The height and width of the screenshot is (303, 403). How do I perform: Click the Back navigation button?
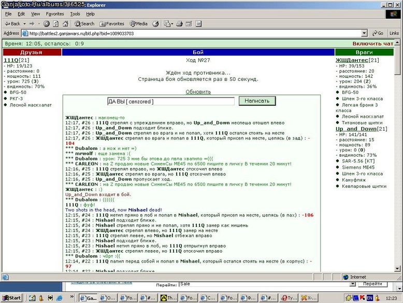[x=12, y=24]
